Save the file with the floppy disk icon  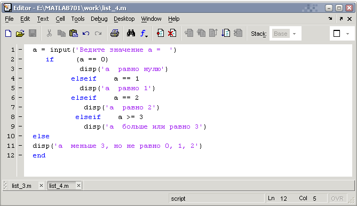(33, 34)
